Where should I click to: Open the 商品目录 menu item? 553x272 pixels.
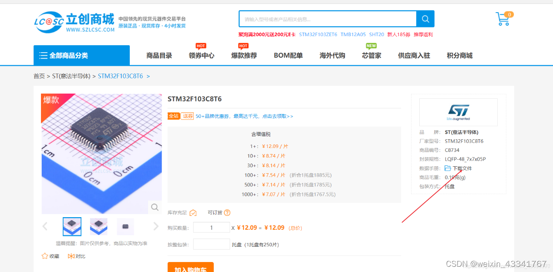tap(159, 55)
